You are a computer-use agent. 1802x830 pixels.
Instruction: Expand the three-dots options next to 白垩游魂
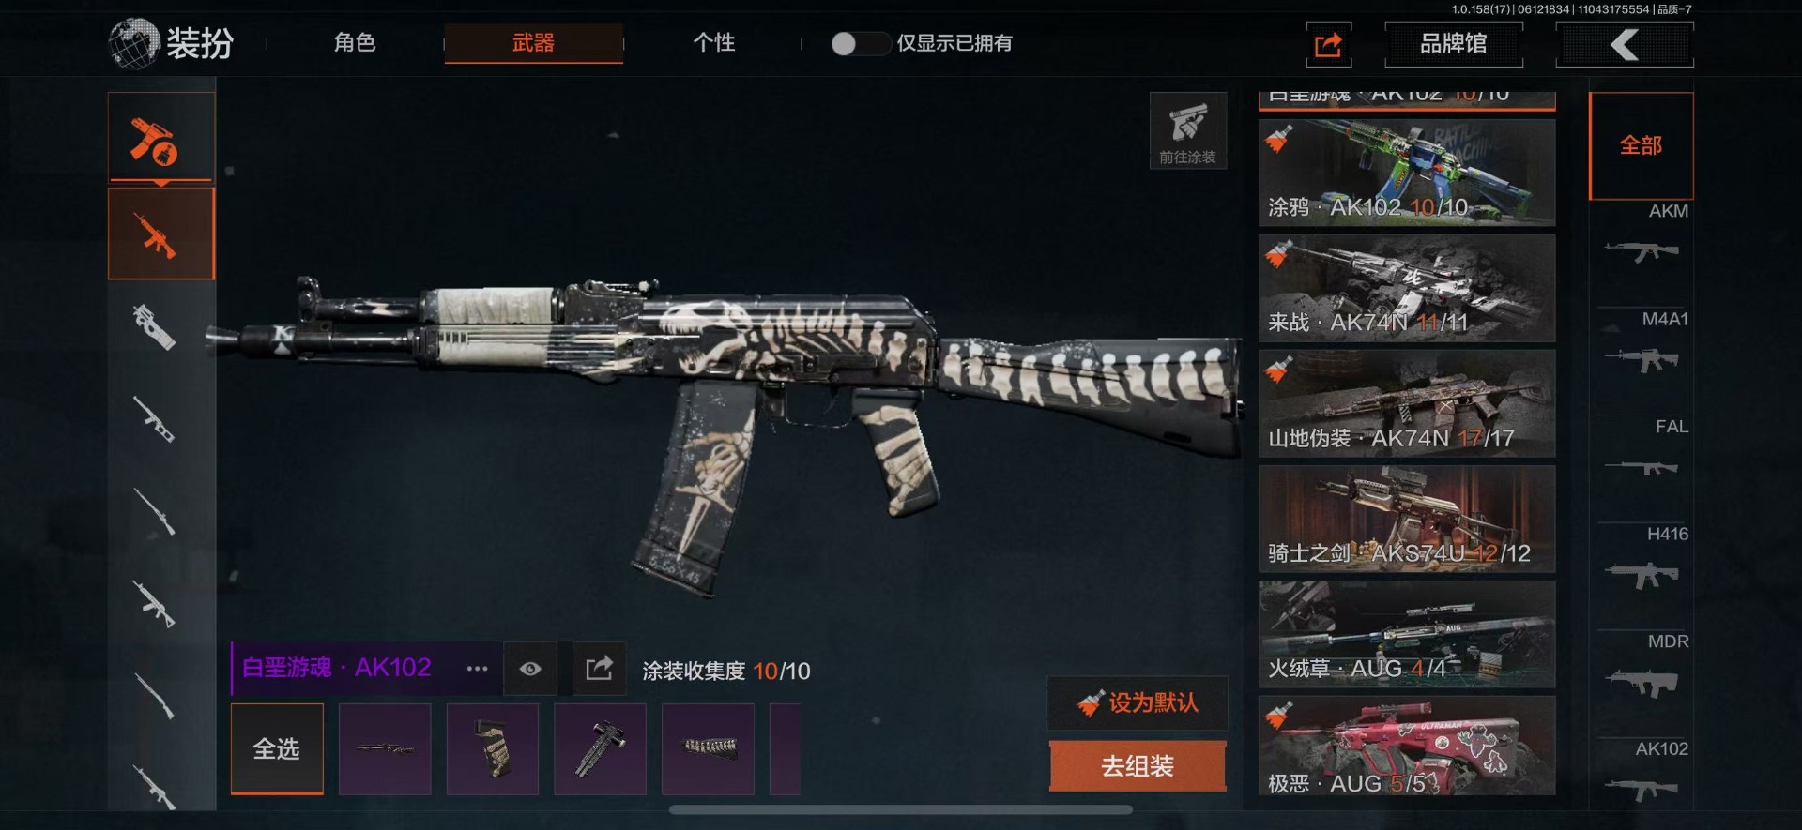[x=477, y=669]
